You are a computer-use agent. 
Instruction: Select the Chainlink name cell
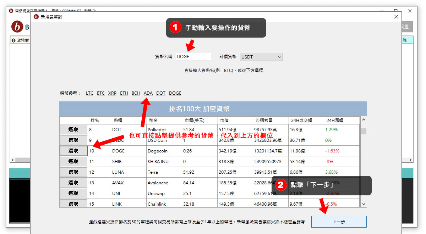(x=164, y=203)
